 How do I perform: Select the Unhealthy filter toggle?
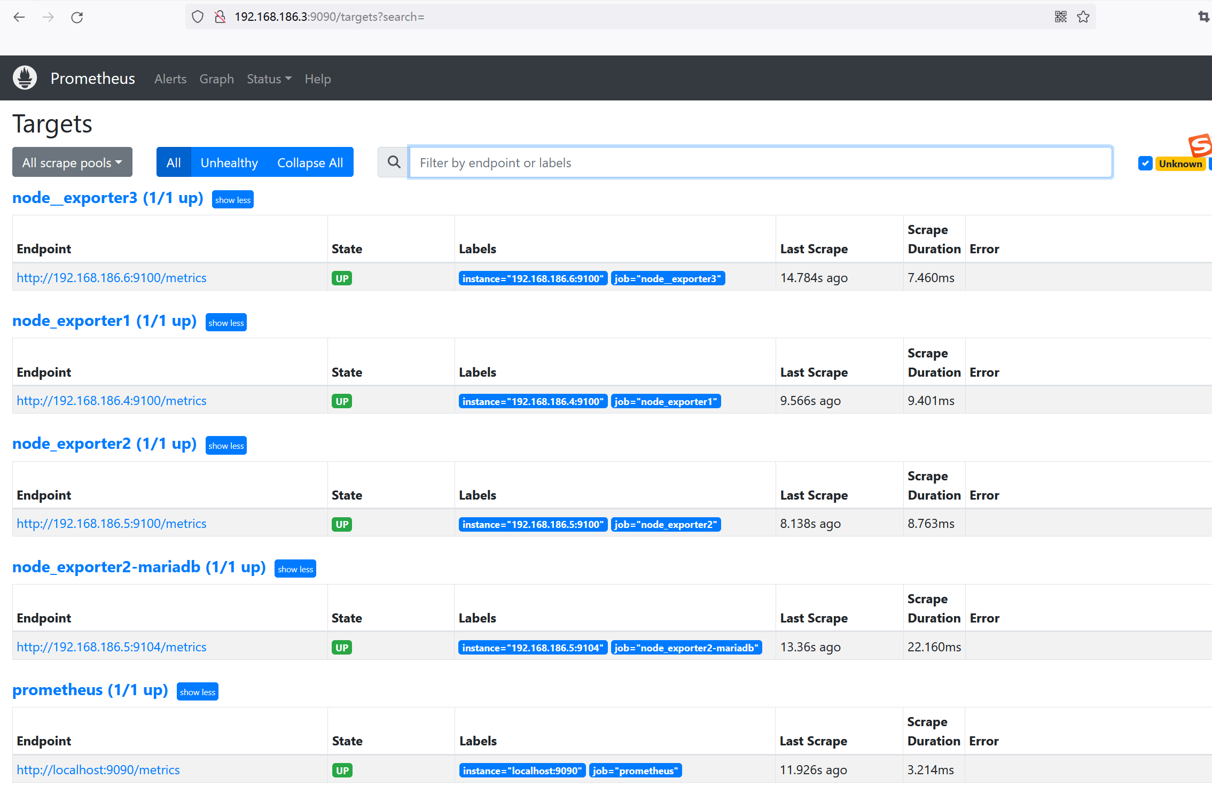[x=229, y=162]
